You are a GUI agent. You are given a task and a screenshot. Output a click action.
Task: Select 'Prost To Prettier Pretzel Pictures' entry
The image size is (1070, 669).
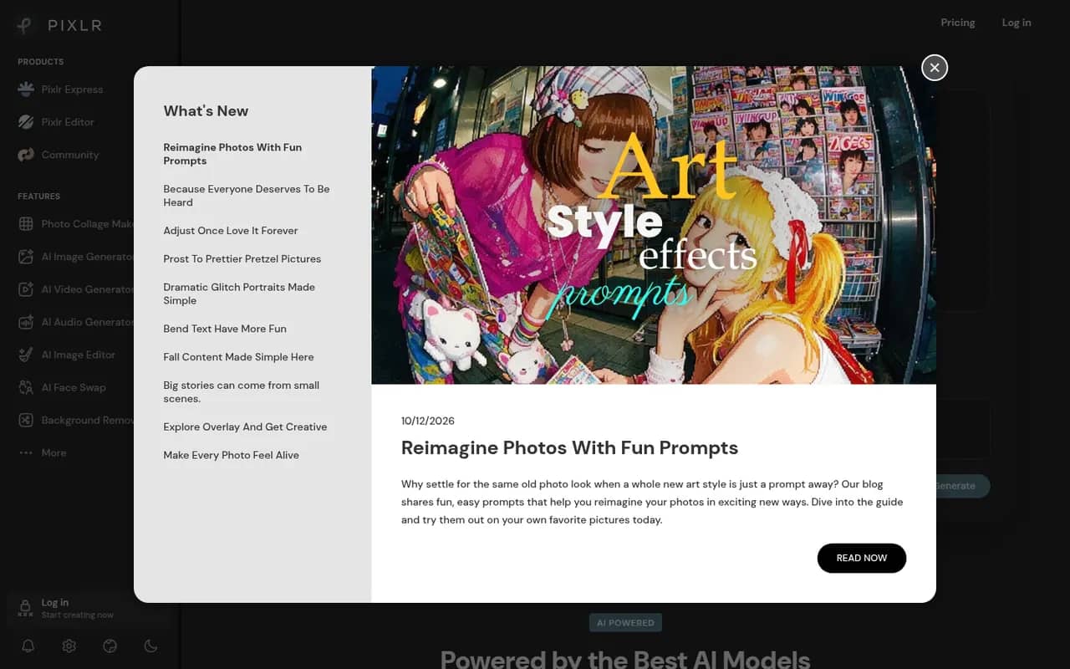pos(242,259)
